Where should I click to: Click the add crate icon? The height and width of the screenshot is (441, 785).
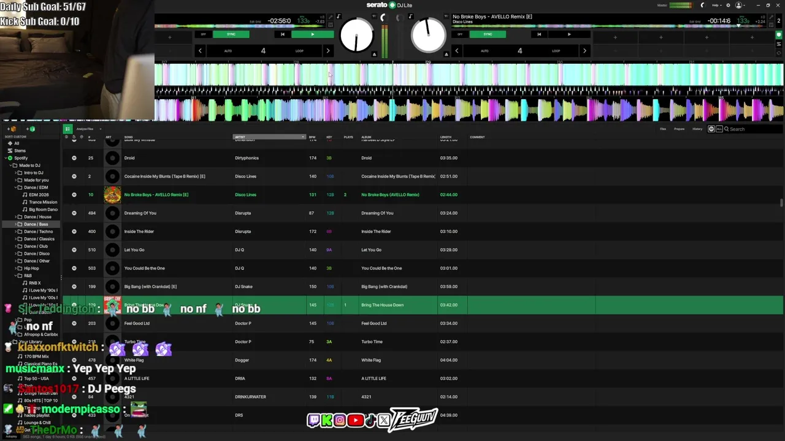[13, 129]
